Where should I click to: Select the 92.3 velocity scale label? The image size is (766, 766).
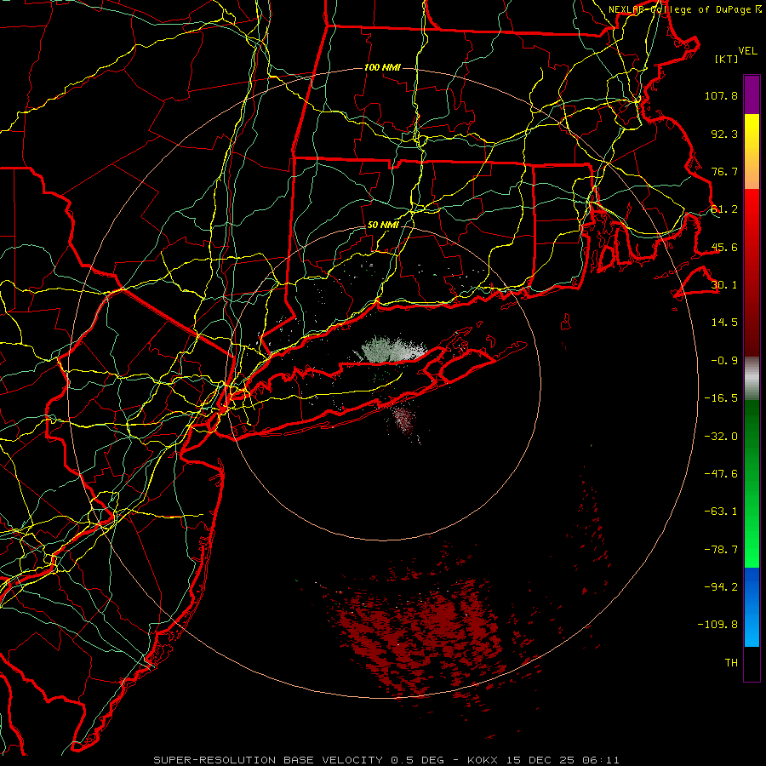click(724, 134)
